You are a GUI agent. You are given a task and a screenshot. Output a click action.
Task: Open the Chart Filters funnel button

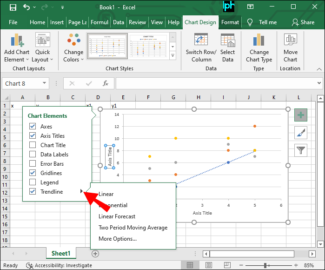[x=300, y=150]
